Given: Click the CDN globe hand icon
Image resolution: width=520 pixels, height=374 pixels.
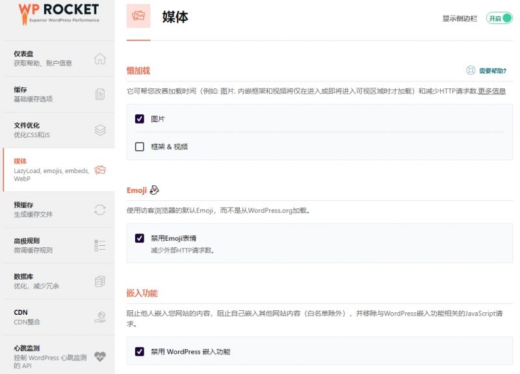Looking at the screenshot, I should (100, 317).
